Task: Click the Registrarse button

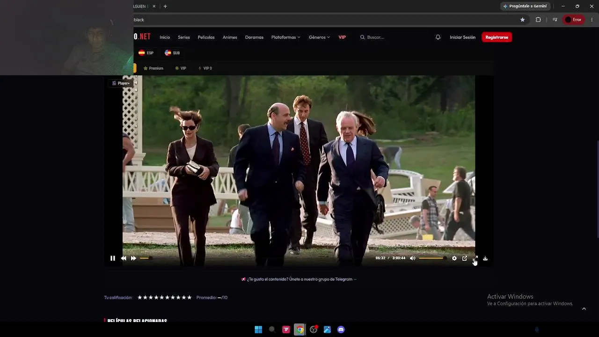Action: pyautogui.click(x=497, y=37)
